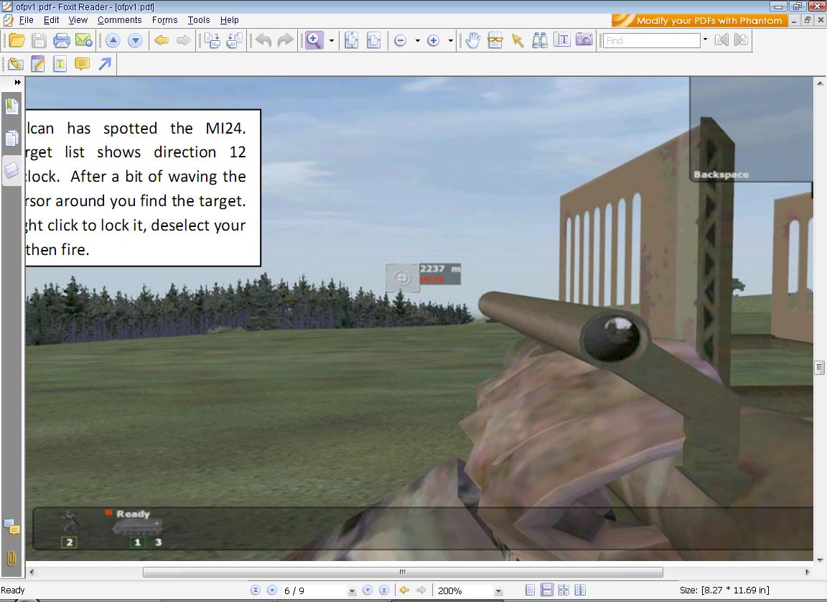Open the Forms menu
The height and width of the screenshot is (602, 827).
click(164, 20)
